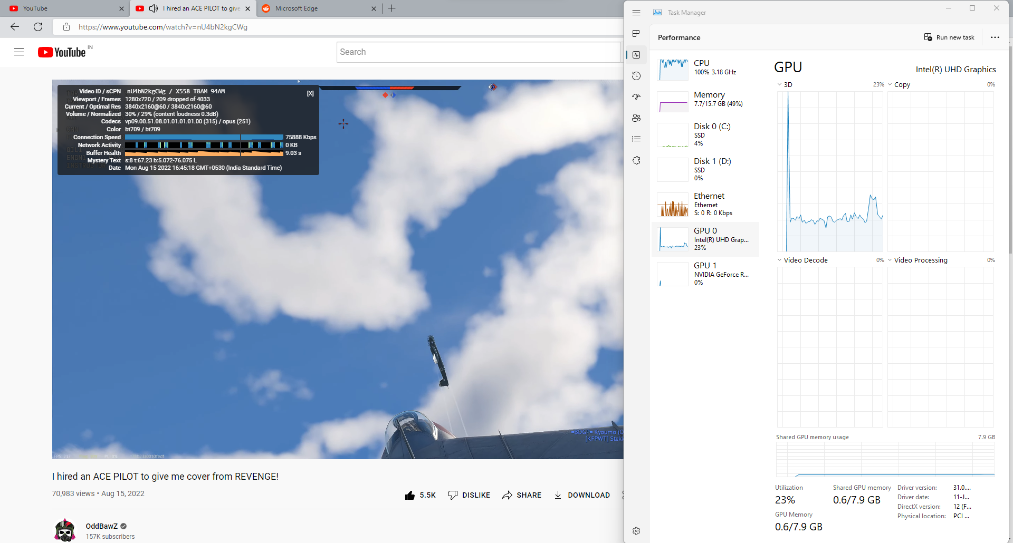1013x543 pixels.
Task: Select GPU 0 Intel UHD Graphics entry
Action: tap(705, 239)
